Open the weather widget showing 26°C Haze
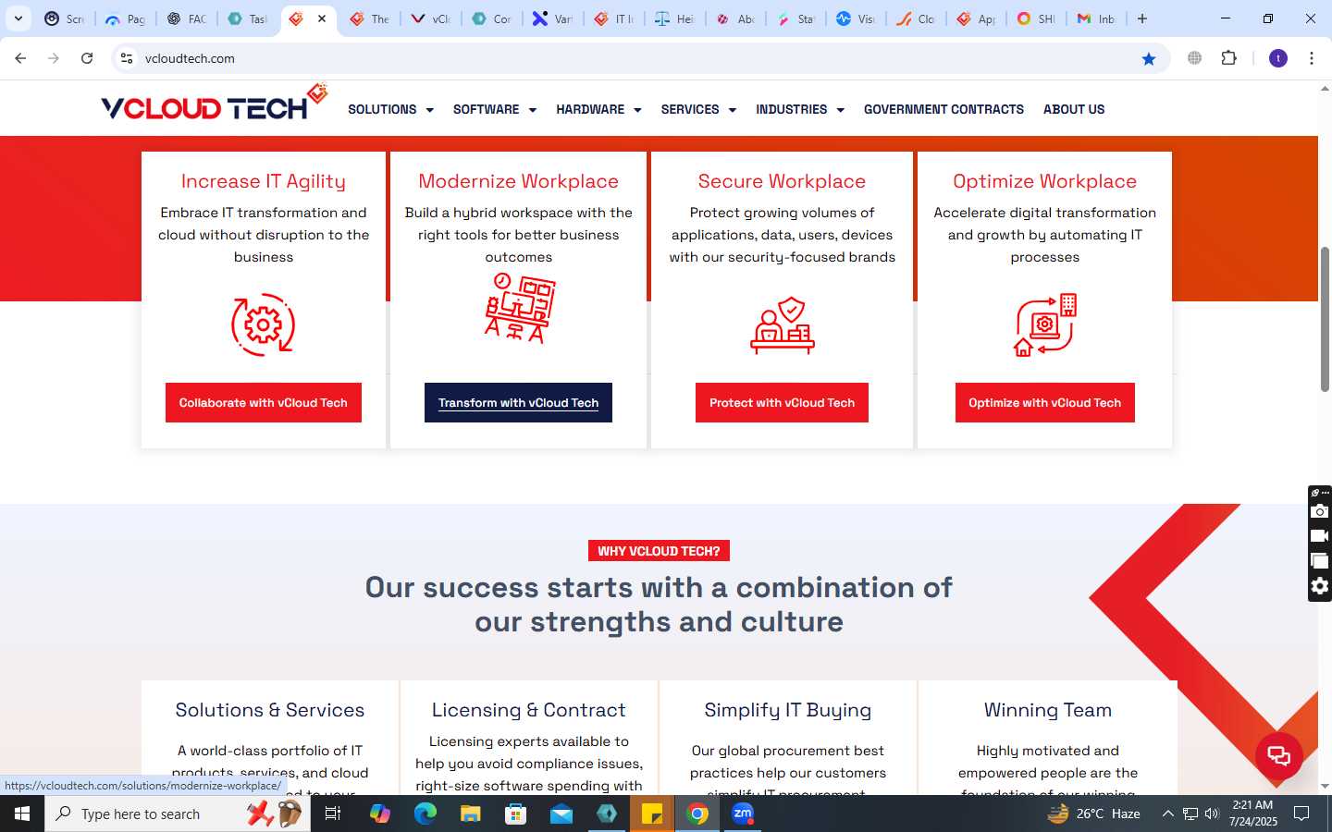This screenshot has width=1332, height=832. [x=1093, y=814]
